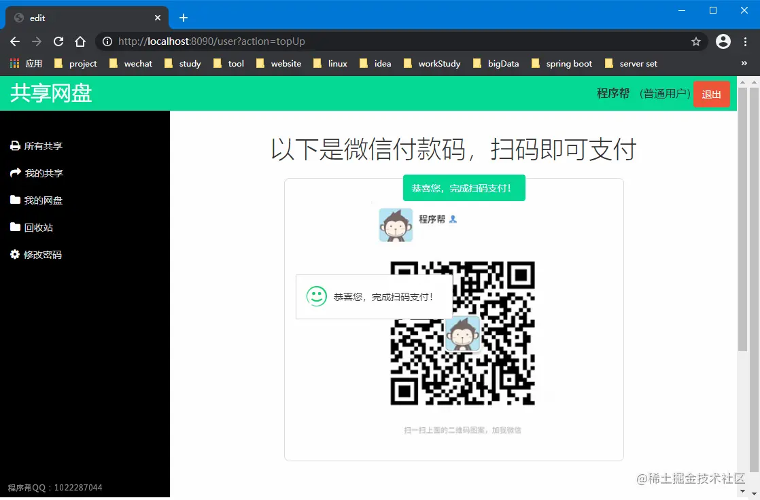Minimize the browser window
The image size is (760, 500).
681,10
